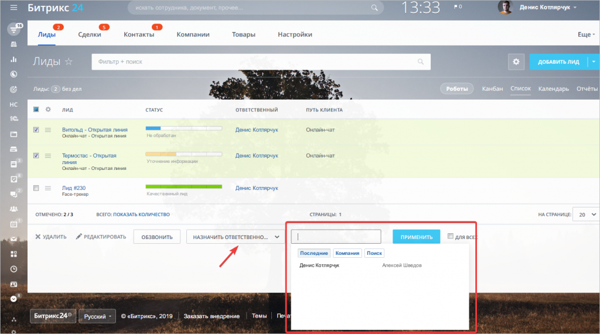This screenshot has width=600, height=334.
Task: Set status on Лид #230 progress bar
Action: [183, 186]
